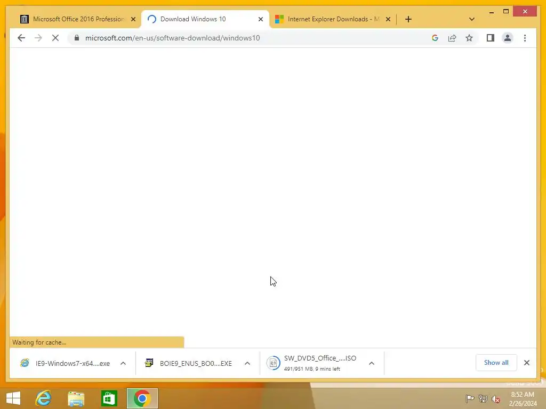Click the Chrome taskbar icon
The image size is (546, 409).
(142, 398)
